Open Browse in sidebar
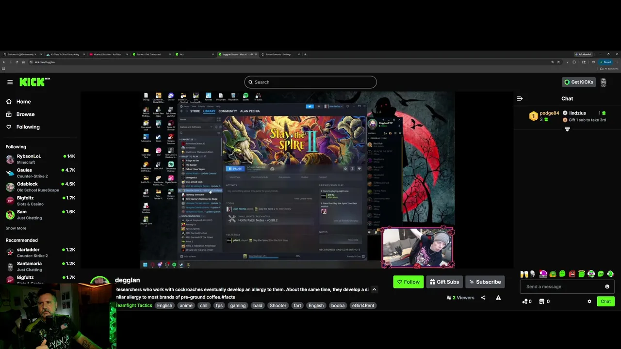 (25, 114)
